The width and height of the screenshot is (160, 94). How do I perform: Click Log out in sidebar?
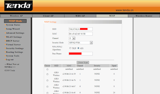(x=10, y=60)
